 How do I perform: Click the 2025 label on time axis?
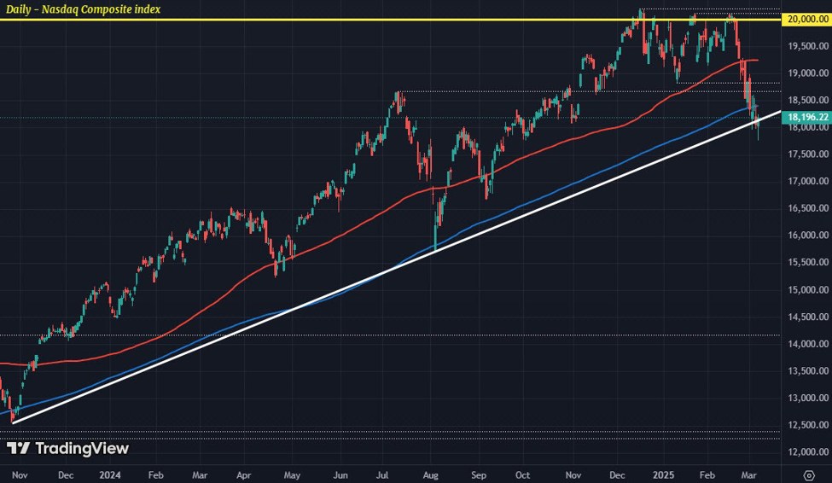coord(662,473)
